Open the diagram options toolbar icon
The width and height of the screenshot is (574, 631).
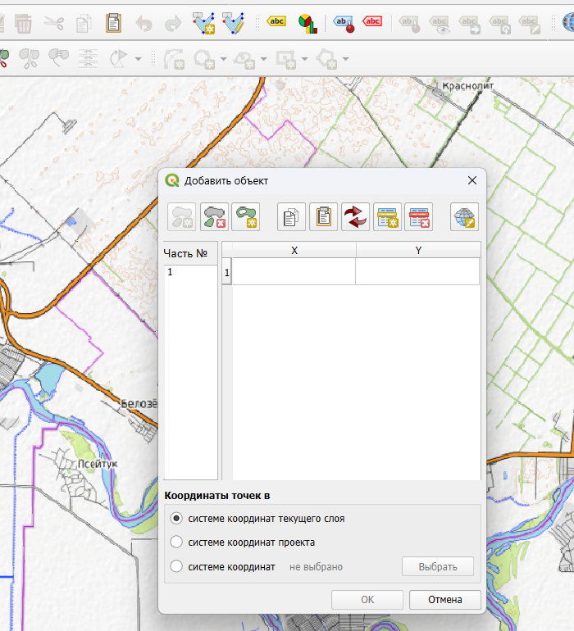[307, 23]
